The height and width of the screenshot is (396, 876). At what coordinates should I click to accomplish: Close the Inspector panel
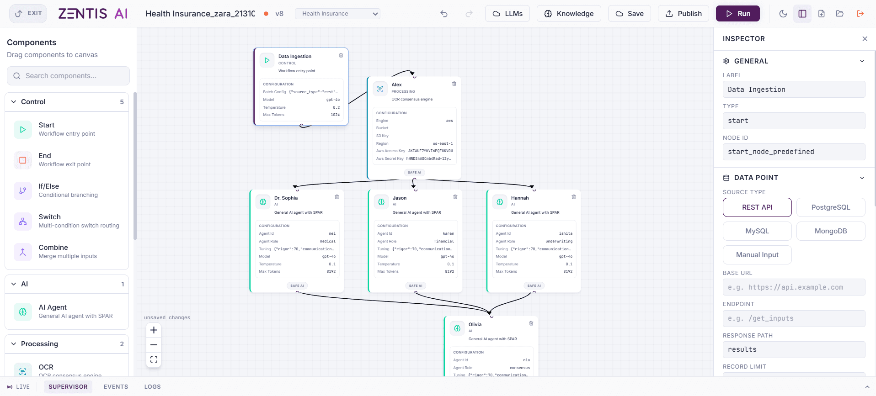865,39
